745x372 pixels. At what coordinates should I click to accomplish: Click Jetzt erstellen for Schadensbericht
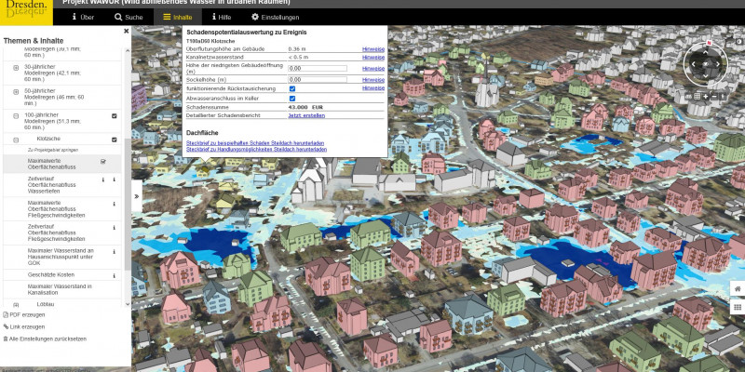tap(306, 115)
